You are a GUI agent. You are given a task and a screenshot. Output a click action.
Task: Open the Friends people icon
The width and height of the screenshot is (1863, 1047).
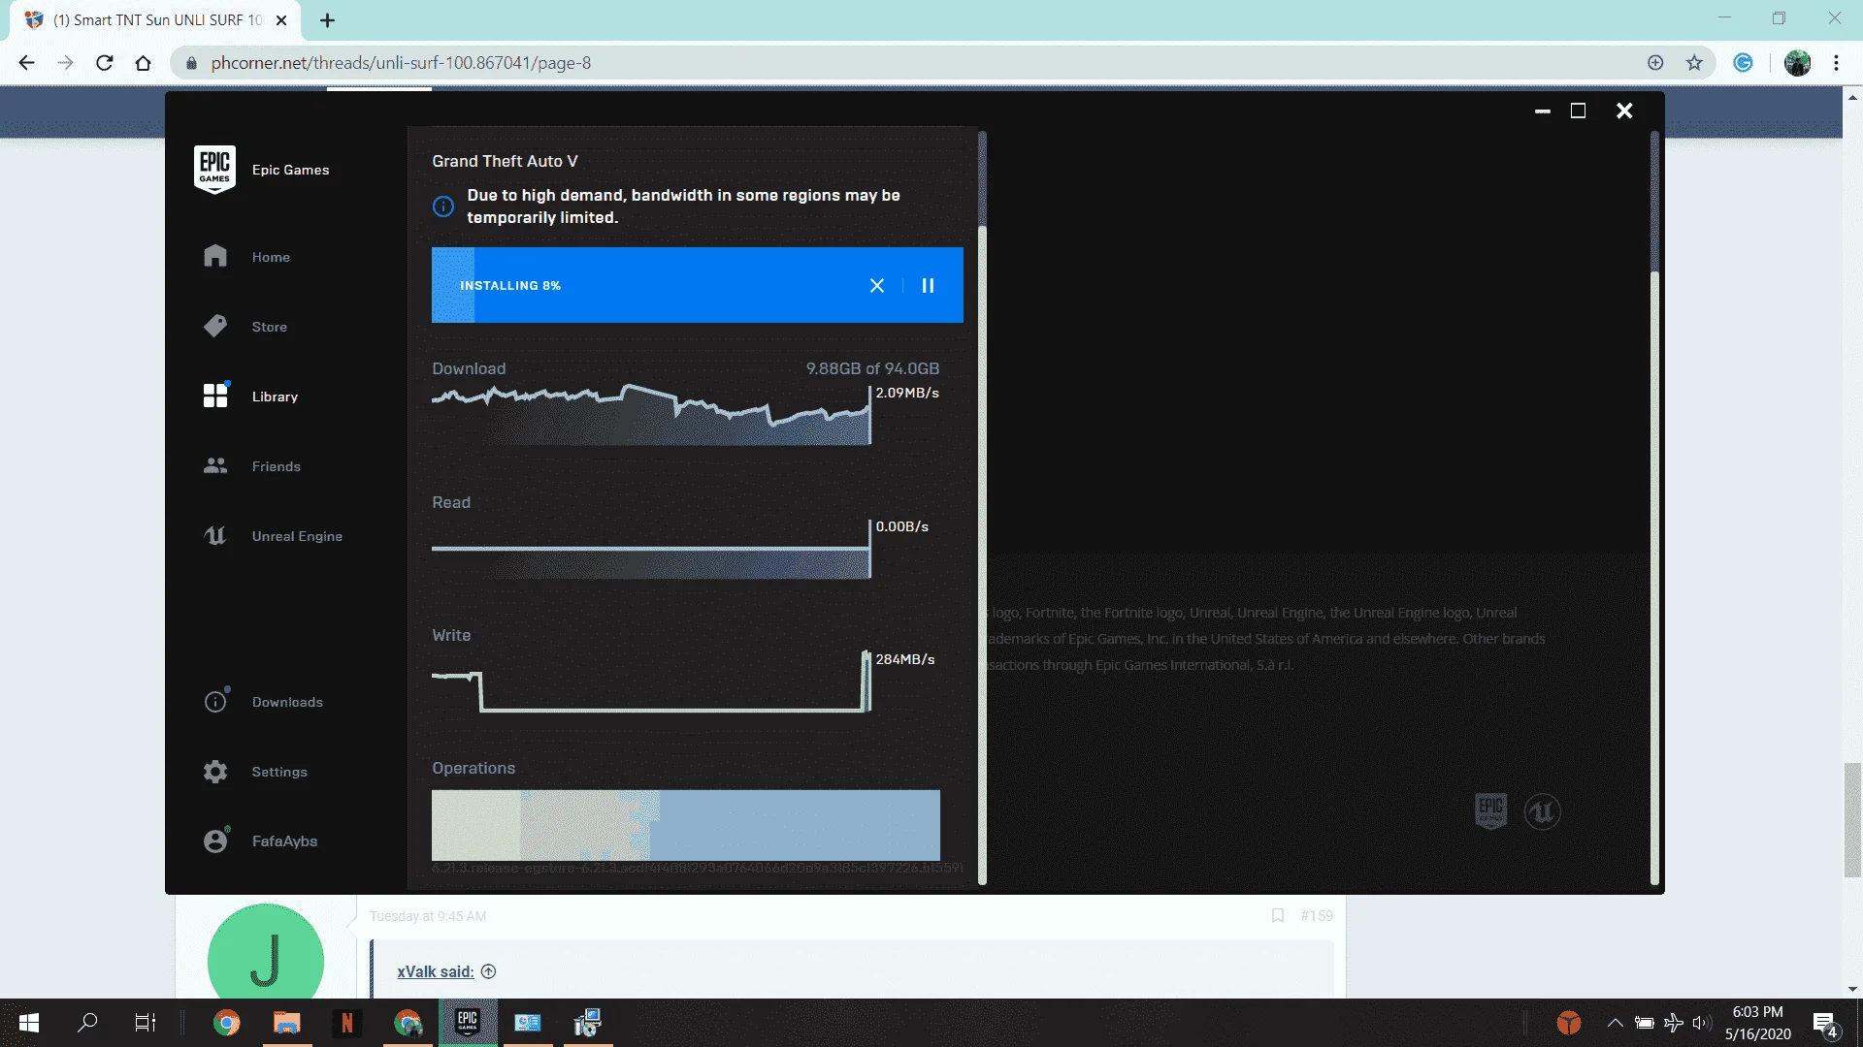click(215, 465)
